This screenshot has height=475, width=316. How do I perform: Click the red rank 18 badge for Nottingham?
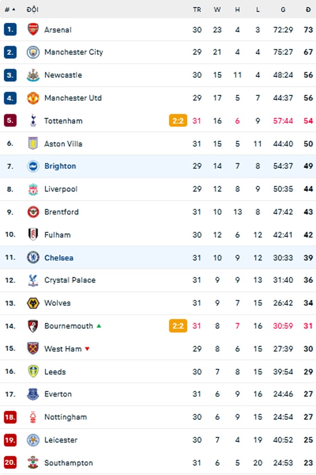click(x=10, y=417)
